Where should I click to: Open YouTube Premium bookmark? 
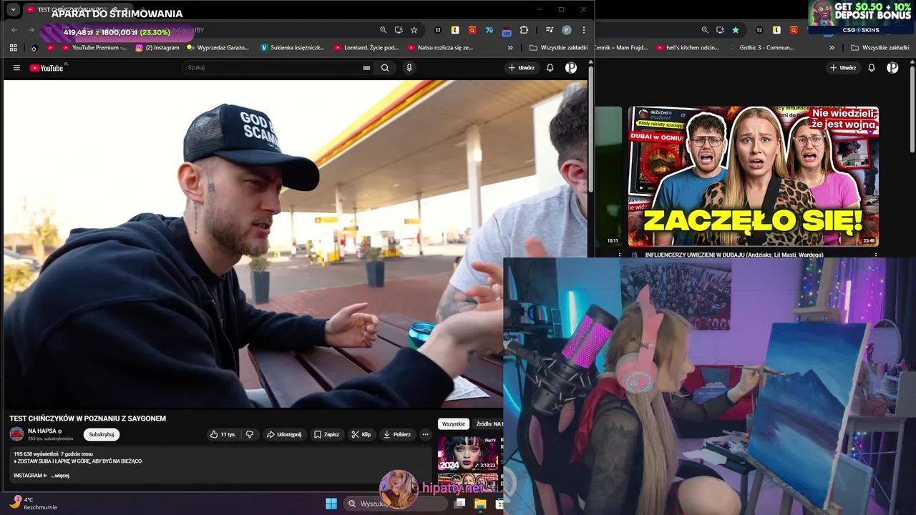click(x=94, y=48)
